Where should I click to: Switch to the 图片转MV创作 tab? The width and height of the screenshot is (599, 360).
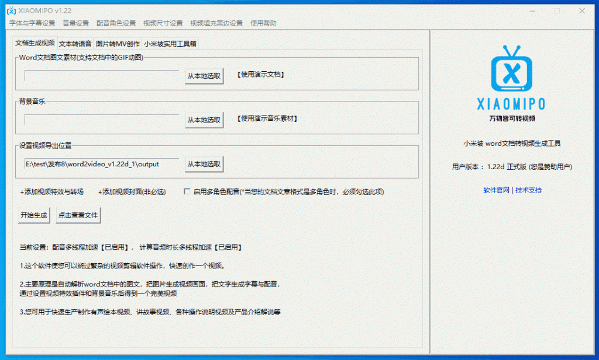(x=118, y=44)
